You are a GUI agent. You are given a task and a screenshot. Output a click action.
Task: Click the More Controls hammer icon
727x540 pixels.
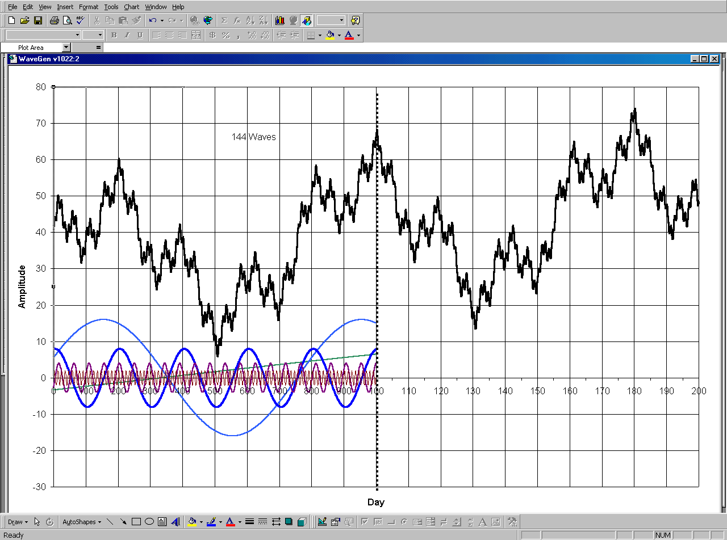click(x=512, y=522)
